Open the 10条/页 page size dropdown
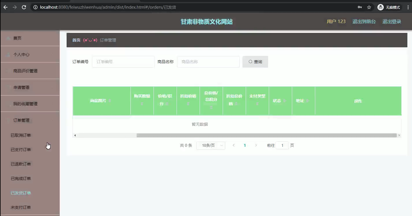Screen dimensions: 412x216 point(211,145)
